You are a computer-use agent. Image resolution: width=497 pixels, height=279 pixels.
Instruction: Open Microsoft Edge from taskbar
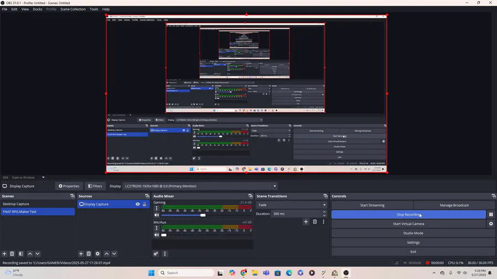coord(289,273)
